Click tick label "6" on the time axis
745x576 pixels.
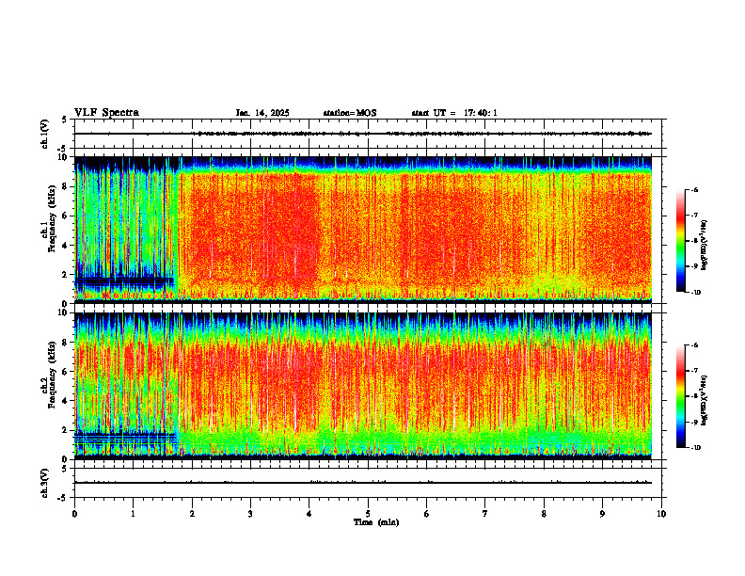(427, 514)
